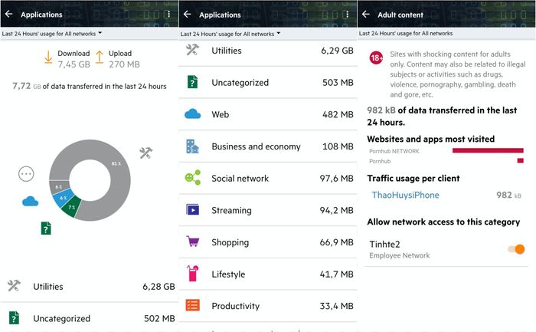Tap the back arrow on the Adult content screen

click(366, 15)
